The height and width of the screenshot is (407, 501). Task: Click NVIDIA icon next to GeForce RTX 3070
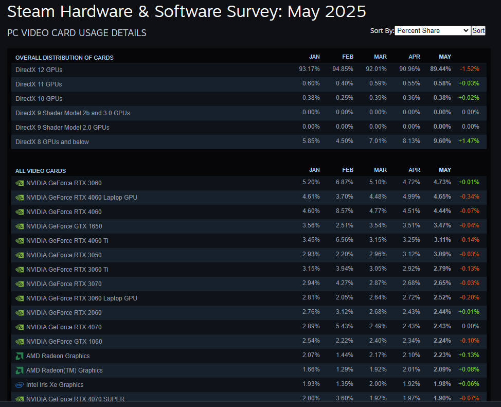pyautogui.click(x=20, y=284)
